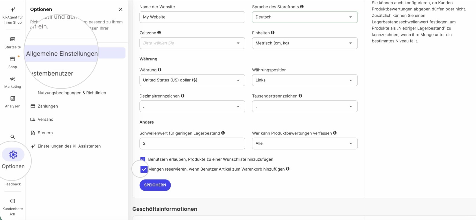Click the info icon next to Einheiten

pyautogui.click(x=273, y=33)
